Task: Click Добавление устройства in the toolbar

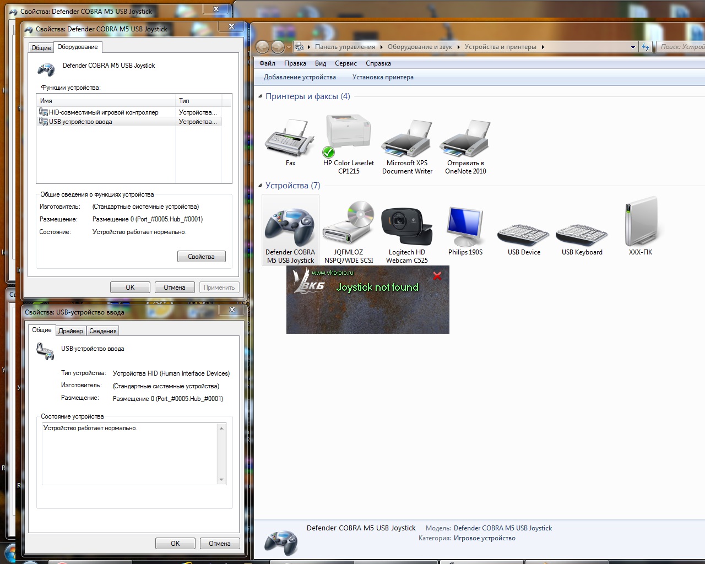Action: [x=300, y=77]
